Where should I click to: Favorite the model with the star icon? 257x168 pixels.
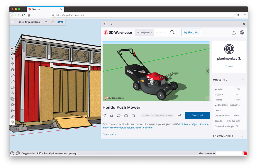coord(112,115)
